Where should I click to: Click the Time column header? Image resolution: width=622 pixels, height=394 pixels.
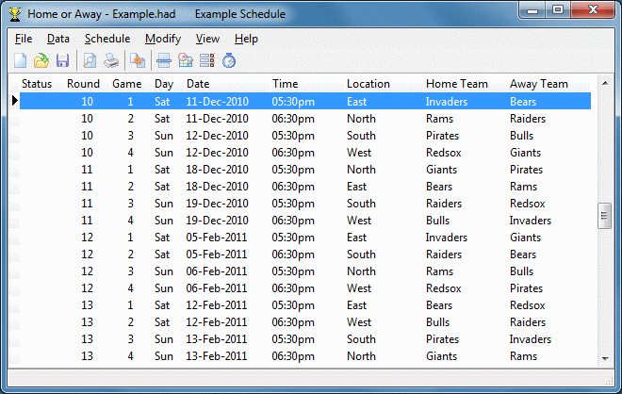286,84
